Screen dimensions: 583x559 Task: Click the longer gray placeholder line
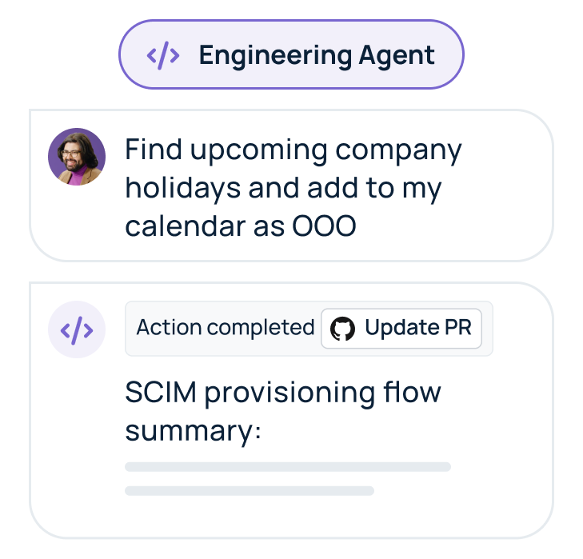pyautogui.click(x=288, y=466)
